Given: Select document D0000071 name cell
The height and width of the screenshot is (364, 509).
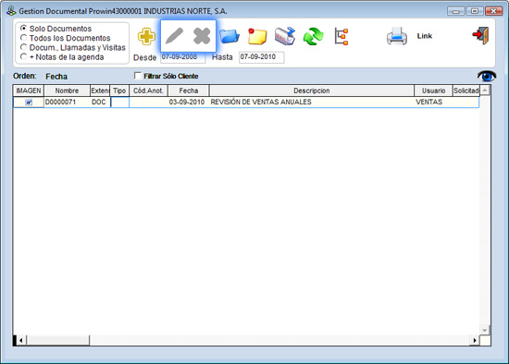Looking at the screenshot, I should 67,103.
